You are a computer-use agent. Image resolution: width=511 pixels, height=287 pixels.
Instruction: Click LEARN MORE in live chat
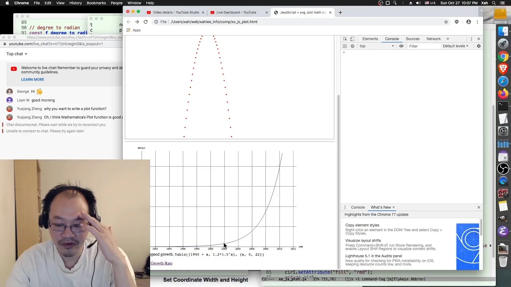pyautogui.click(x=33, y=80)
